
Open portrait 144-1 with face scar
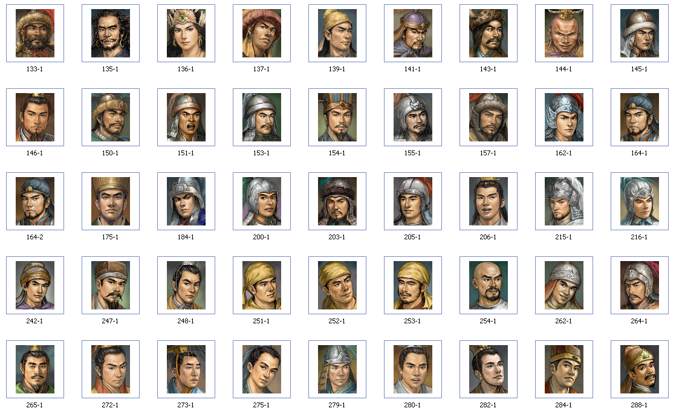(x=564, y=33)
